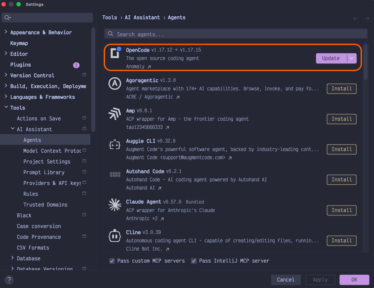The image size is (374, 288).
Task: Open Rules settings page
Action: (x=31, y=194)
